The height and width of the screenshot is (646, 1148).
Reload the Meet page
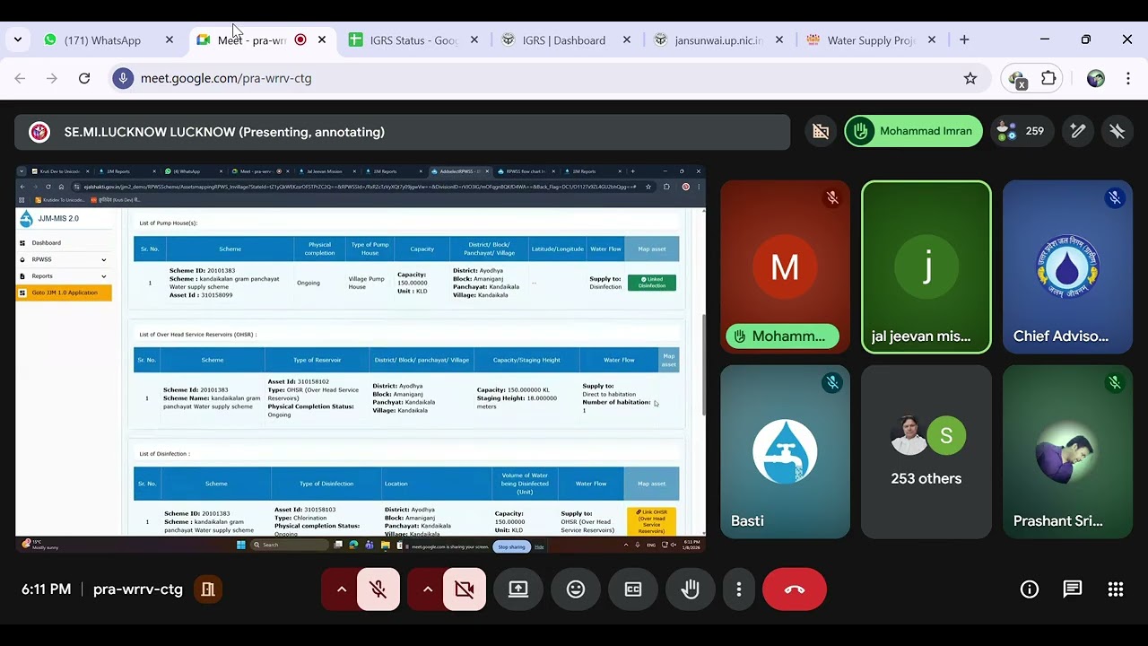[84, 78]
